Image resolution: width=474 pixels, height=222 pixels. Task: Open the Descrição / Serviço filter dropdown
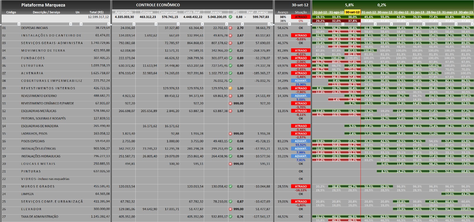coord(71,24)
